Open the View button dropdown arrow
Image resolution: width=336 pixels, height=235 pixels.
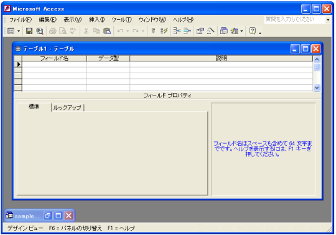pos(19,31)
